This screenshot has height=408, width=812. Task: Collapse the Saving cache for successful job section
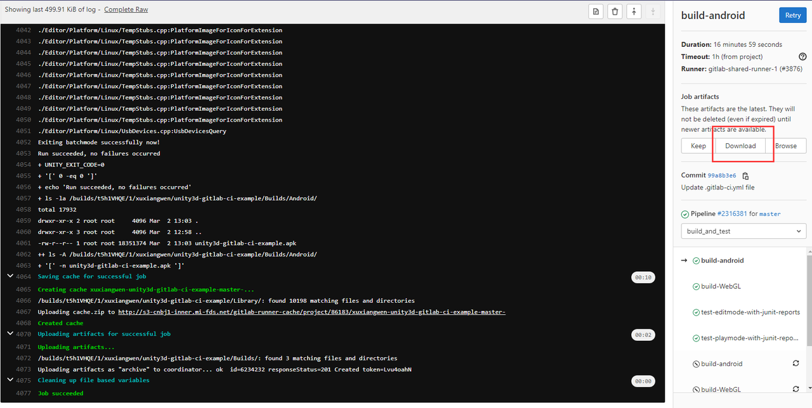[10, 276]
